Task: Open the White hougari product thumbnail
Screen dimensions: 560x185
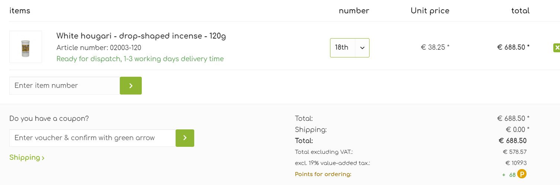Action: [x=26, y=47]
